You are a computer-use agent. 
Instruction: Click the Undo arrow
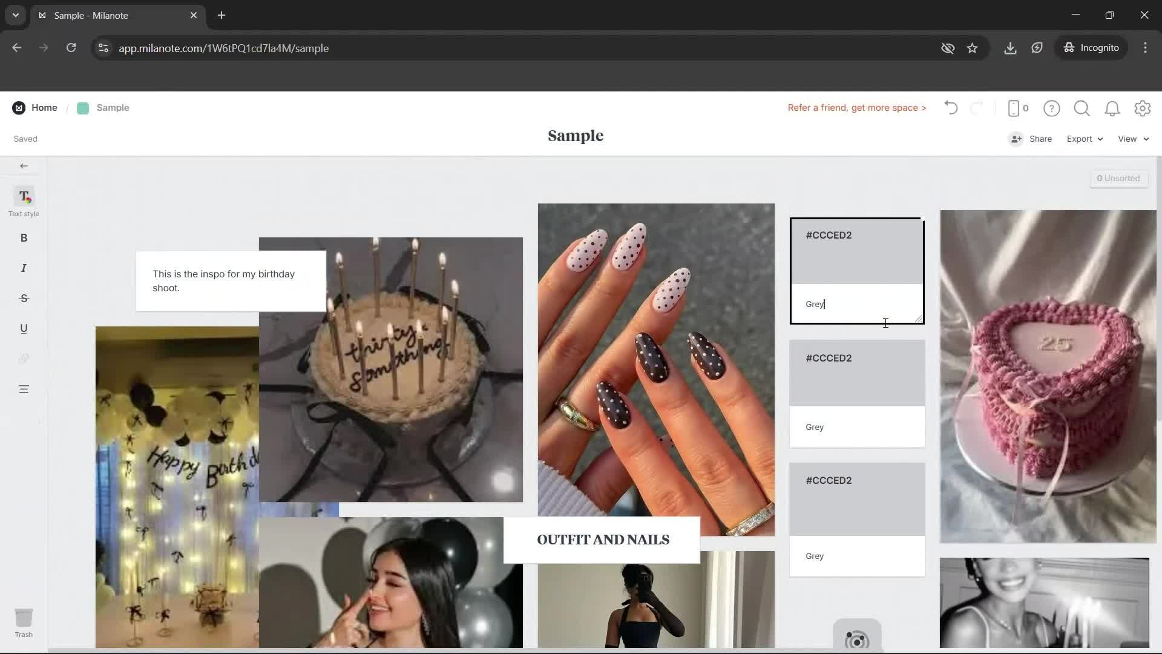pyautogui.click(x=950, y=108)
